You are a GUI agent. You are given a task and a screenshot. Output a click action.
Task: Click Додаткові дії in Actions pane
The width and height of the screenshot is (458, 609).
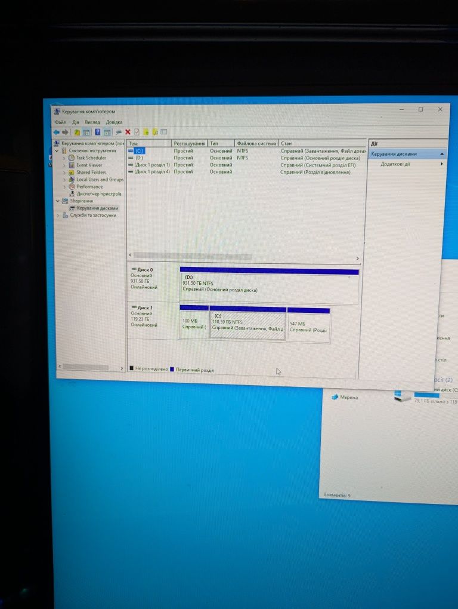coord(395,164)
